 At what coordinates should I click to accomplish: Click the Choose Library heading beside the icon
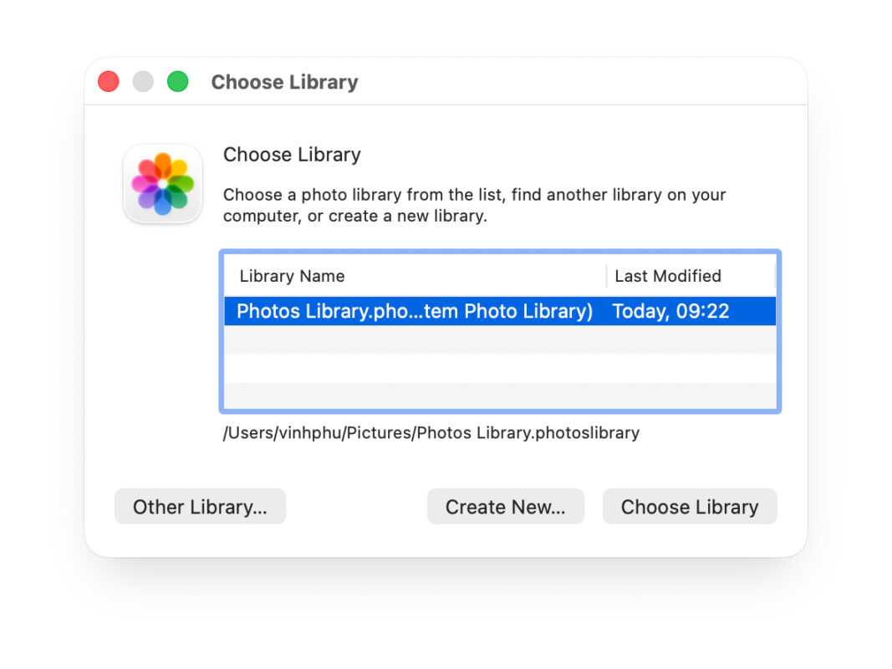pyautogui.click(x=292, y=155)
